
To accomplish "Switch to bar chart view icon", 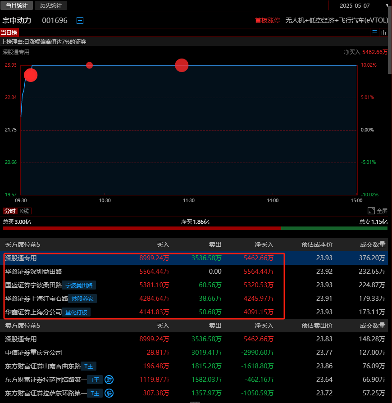I will tap(383, 32).
